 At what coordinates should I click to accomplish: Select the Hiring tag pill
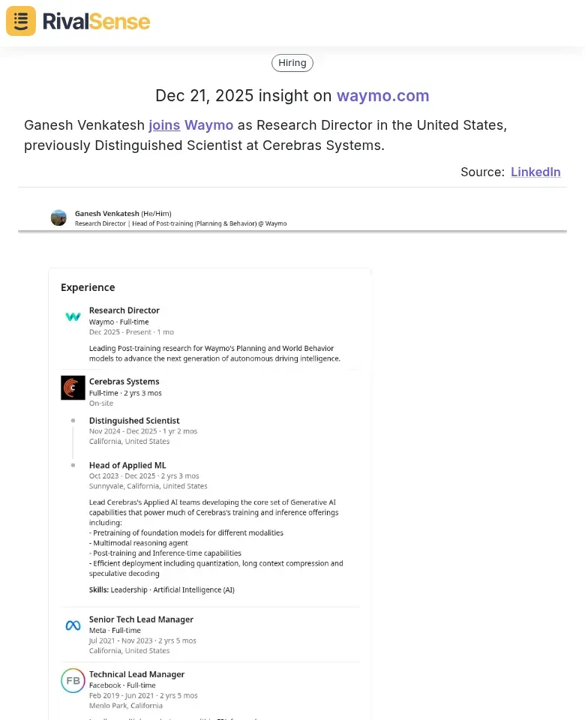pyautogui.click(x=292, y=62)
